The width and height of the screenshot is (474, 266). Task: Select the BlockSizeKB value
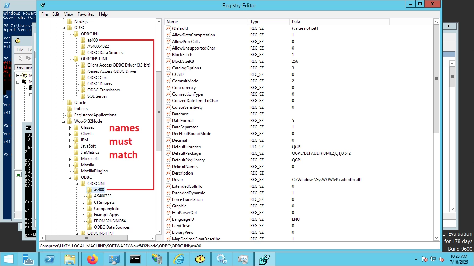pyautogui.click(x=183, y=61)
